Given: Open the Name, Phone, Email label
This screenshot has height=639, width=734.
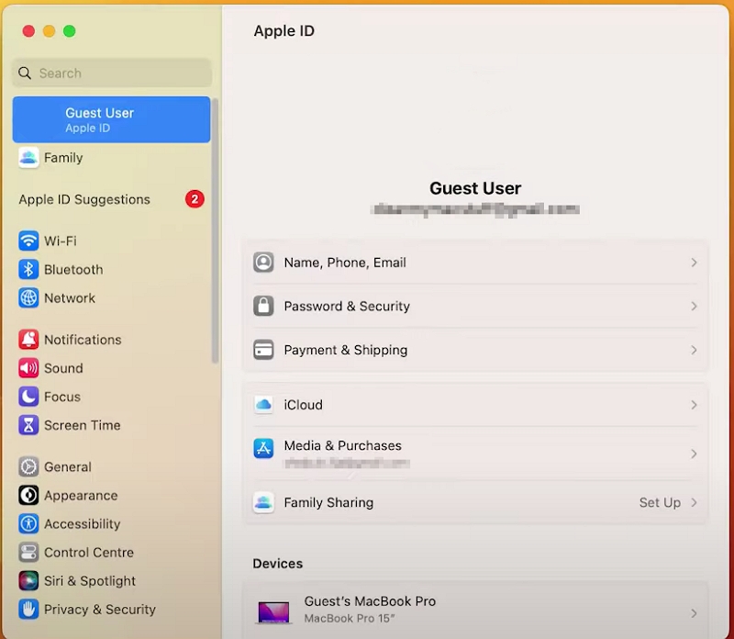Looking at the screenshot, I should [345, 263].
